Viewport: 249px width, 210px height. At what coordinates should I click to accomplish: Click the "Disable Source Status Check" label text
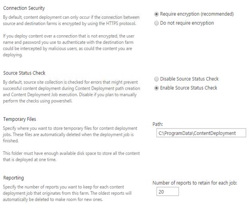[x=189, y=79]
